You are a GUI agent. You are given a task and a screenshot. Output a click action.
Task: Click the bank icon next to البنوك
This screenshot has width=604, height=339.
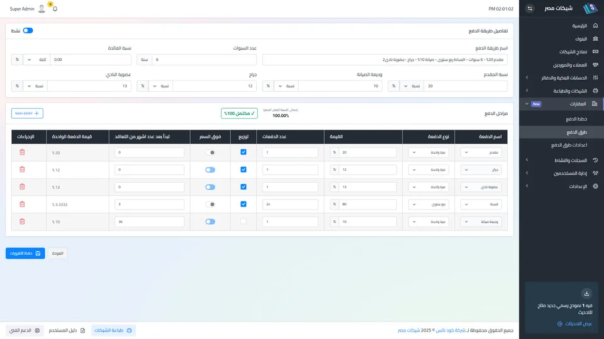[595, 39]
